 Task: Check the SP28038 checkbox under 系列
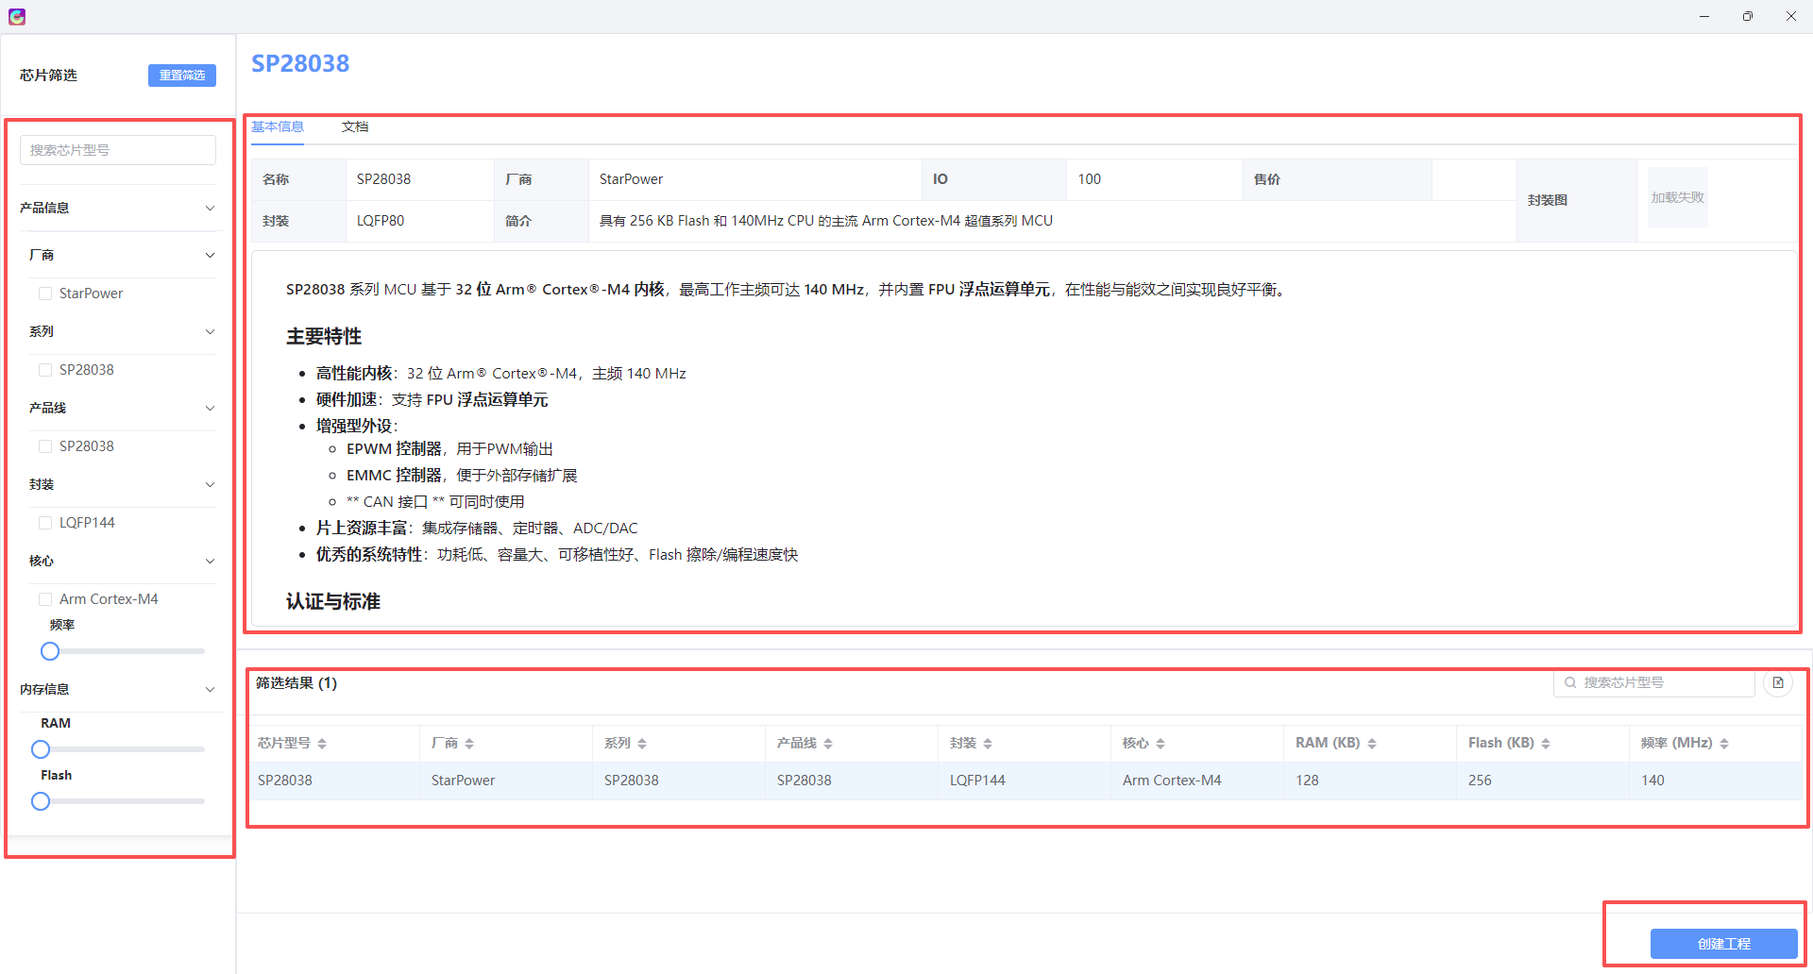coord(45,370)
